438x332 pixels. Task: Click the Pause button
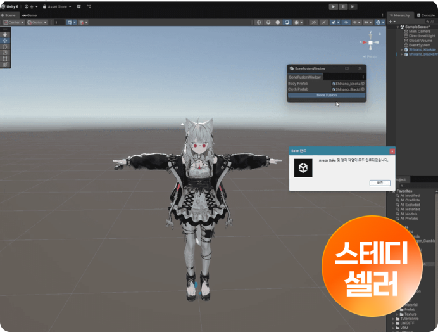[342, 6]
